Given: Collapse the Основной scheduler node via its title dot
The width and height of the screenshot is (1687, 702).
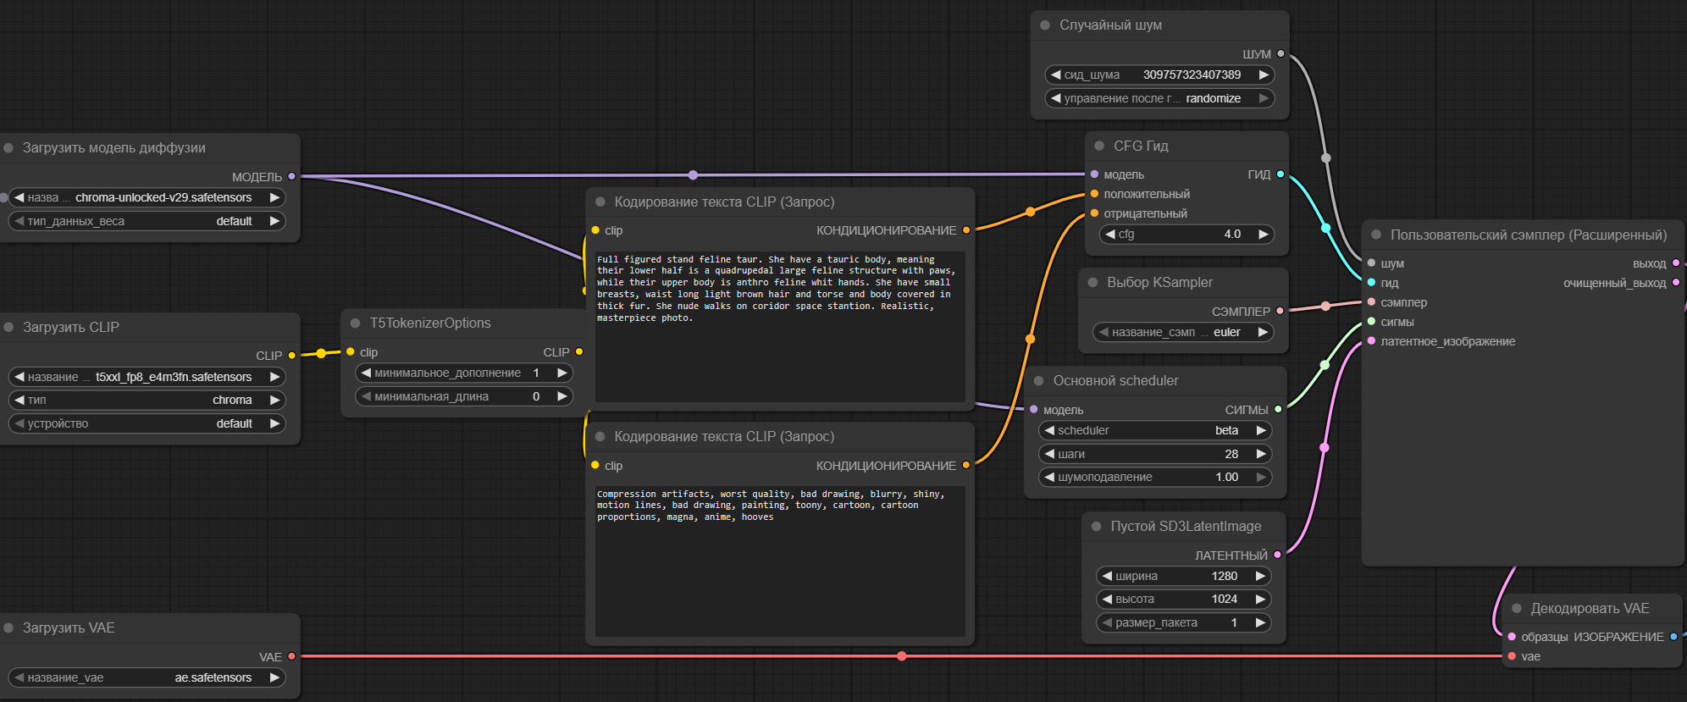Looking at the screenshot, I should [1039, 381].
